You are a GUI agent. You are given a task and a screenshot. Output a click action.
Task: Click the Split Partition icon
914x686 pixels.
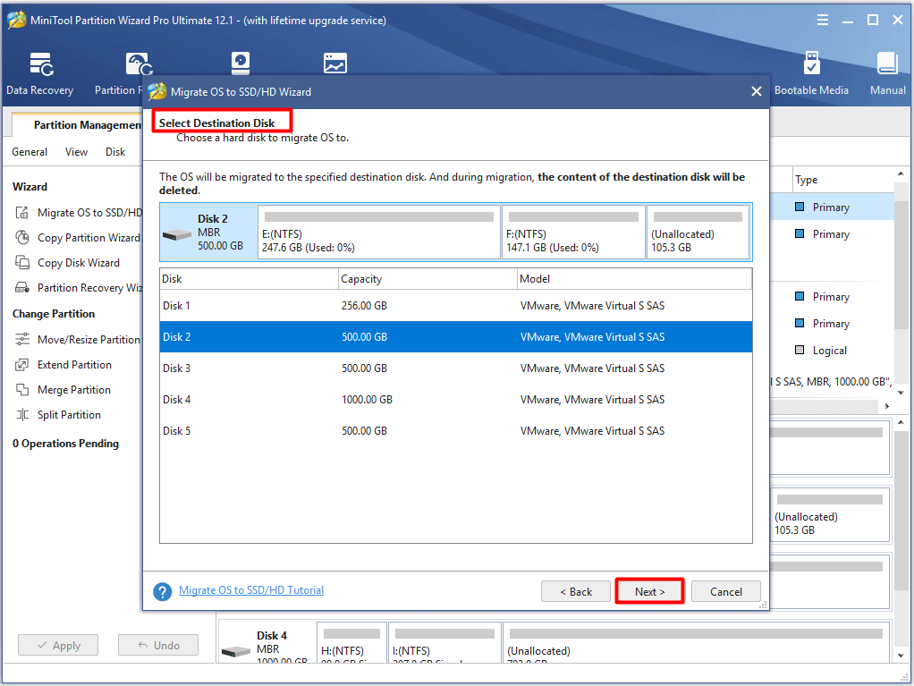click(22, 415)
